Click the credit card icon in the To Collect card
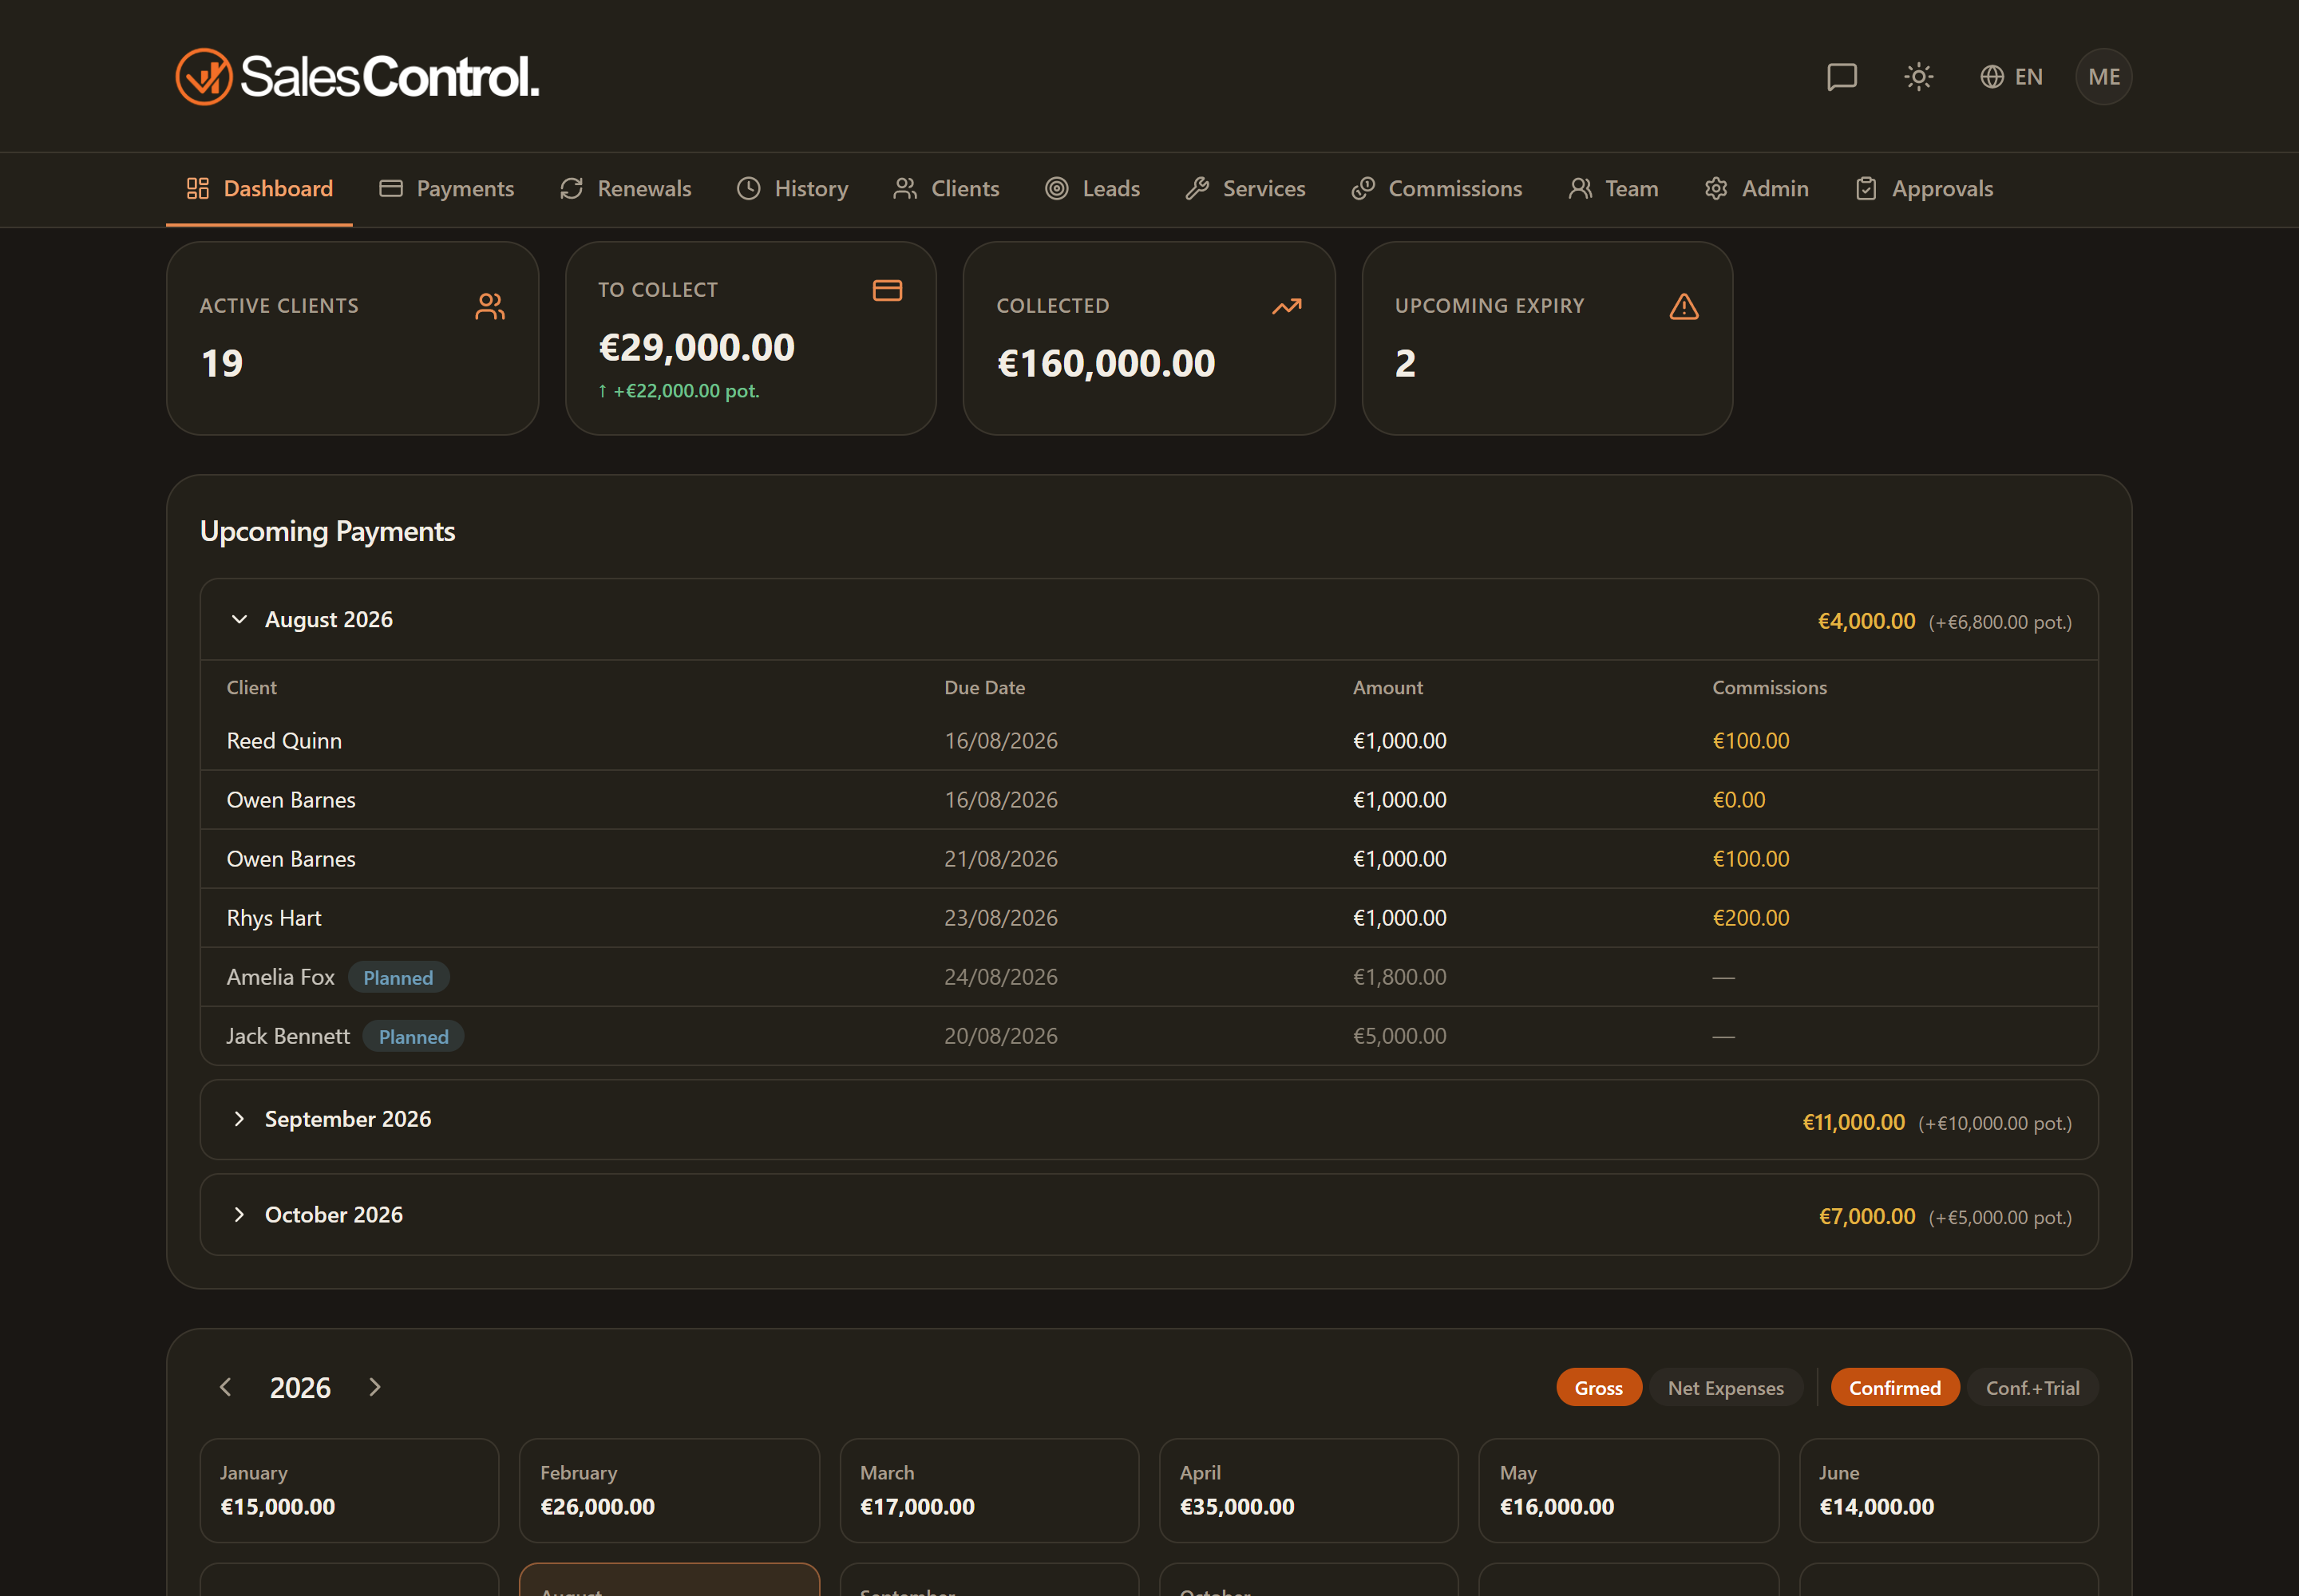The height and width of the screenshot is (1596, 2299). (888, 290)
